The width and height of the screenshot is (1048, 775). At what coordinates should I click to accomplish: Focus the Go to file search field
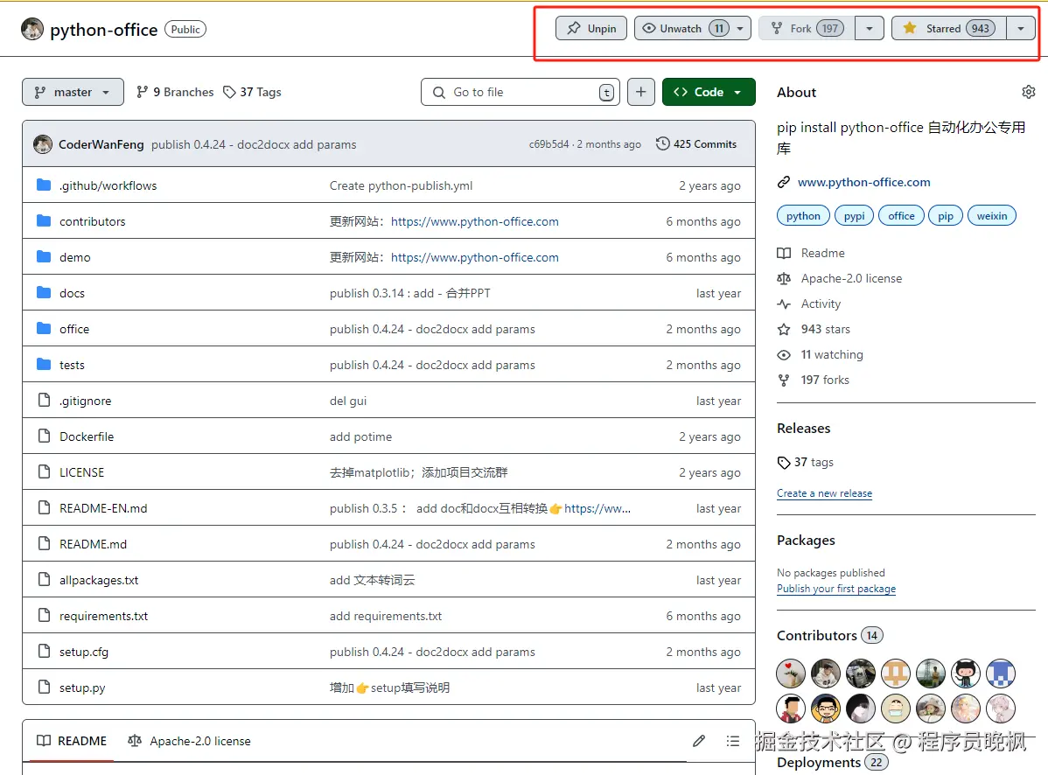tap(520, 92)
